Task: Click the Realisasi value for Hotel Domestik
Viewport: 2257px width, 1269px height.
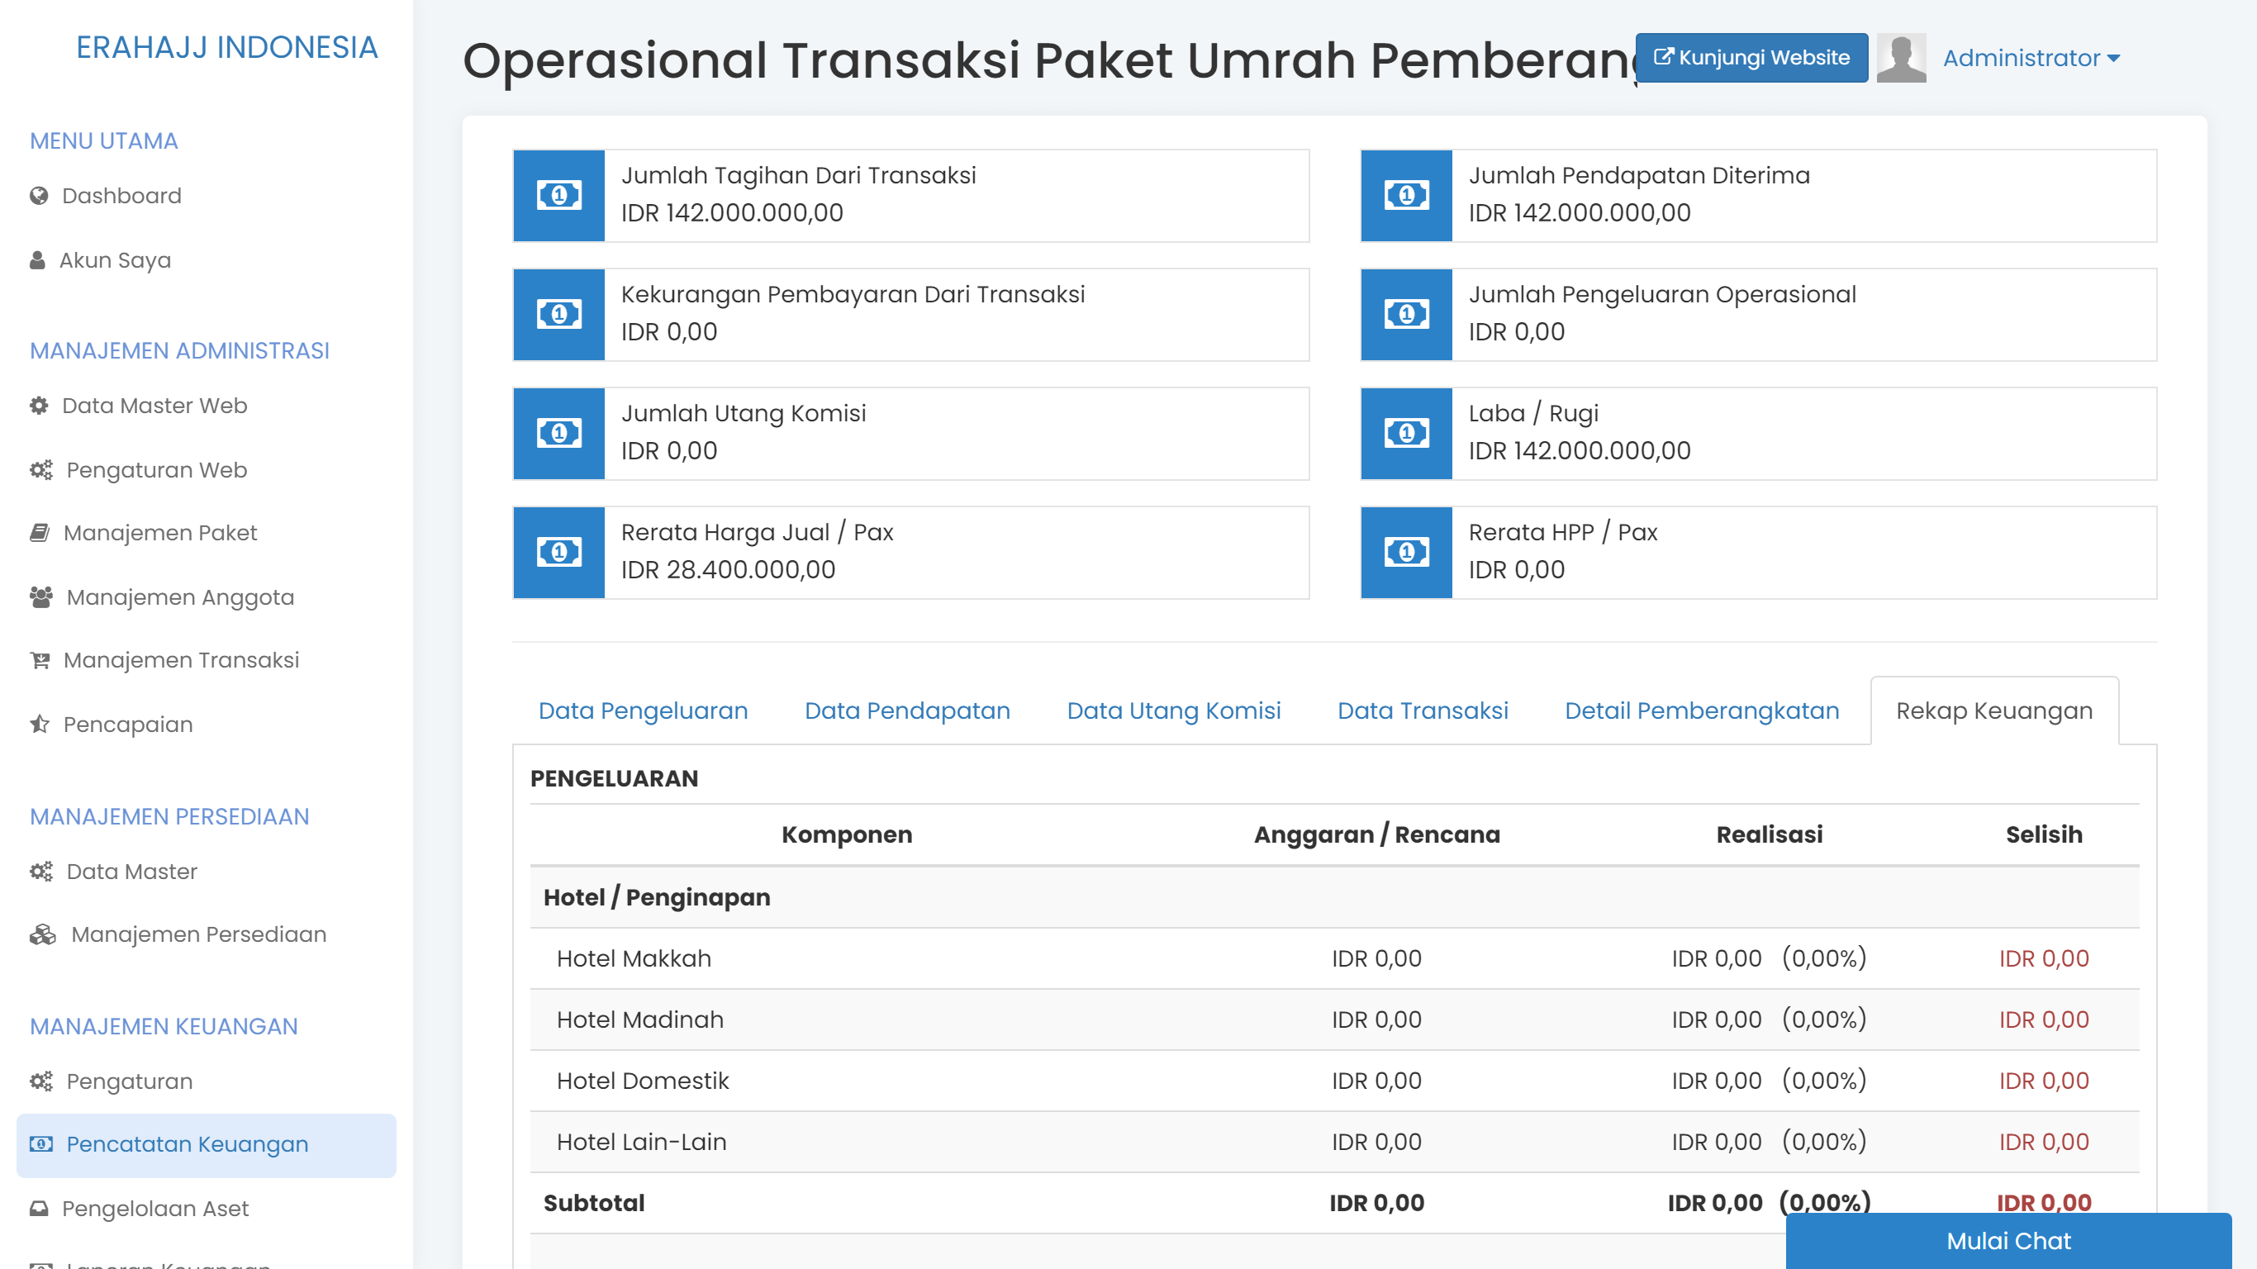Action: pos(1768,1081)
